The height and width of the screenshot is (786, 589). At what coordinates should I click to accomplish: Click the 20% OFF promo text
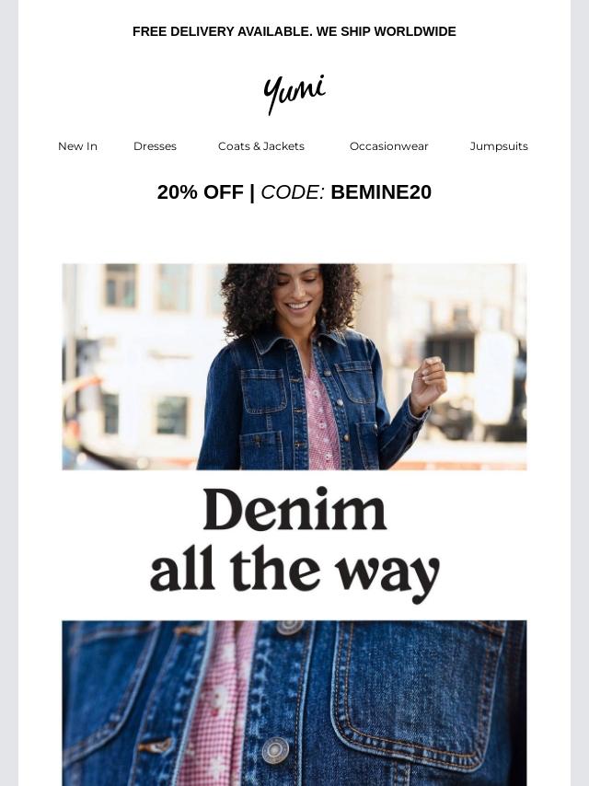click(200, 192)
